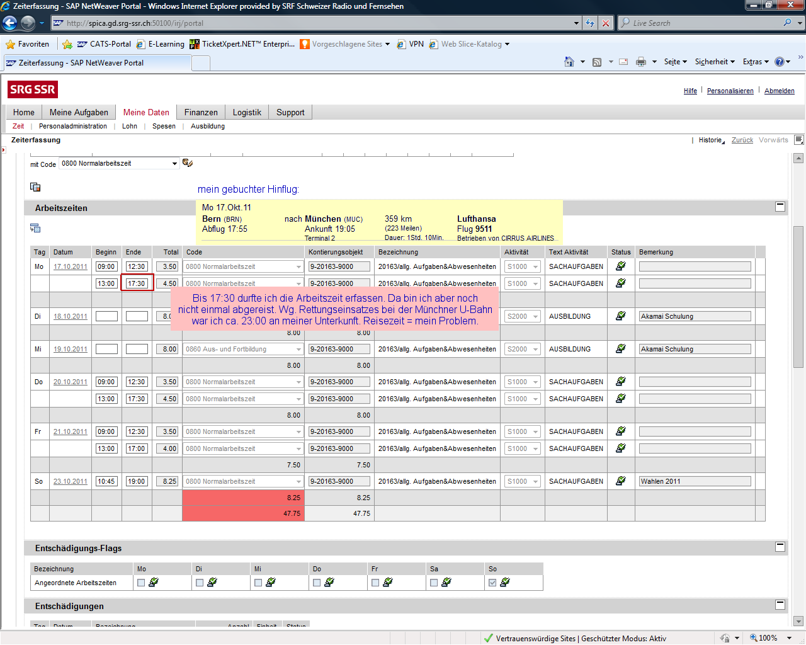Image resolution: width=806 pixels, height=645 pixels.
Task: Tick the Mo Angeordnete Arbeitszeiten checkbox
Action: click(141, 583)
